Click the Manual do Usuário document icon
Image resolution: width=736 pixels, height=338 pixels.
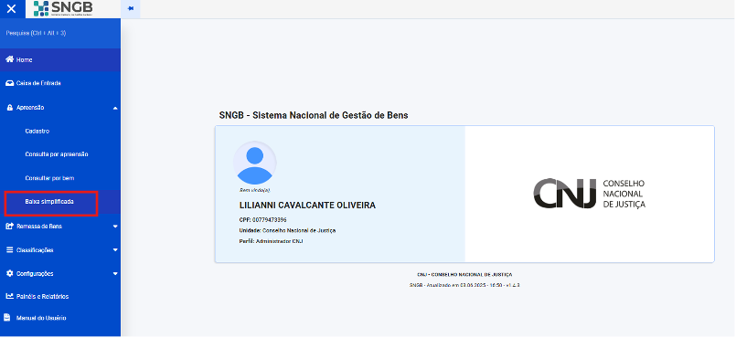[7, 317]
